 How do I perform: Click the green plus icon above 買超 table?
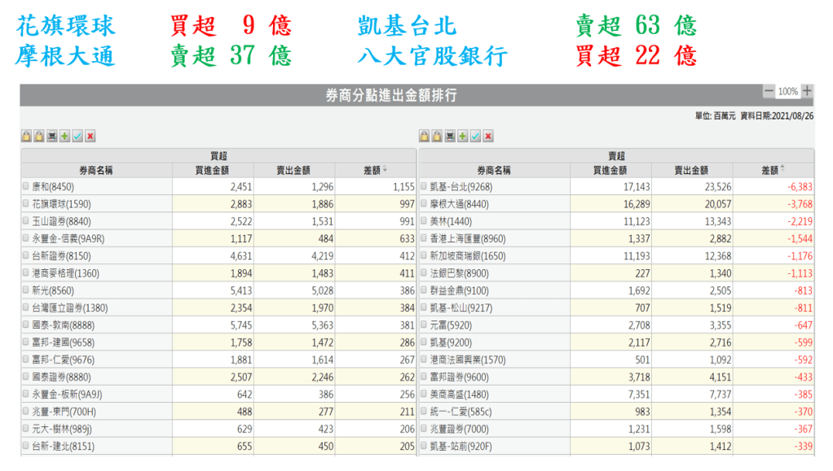(x=64, y=136)
